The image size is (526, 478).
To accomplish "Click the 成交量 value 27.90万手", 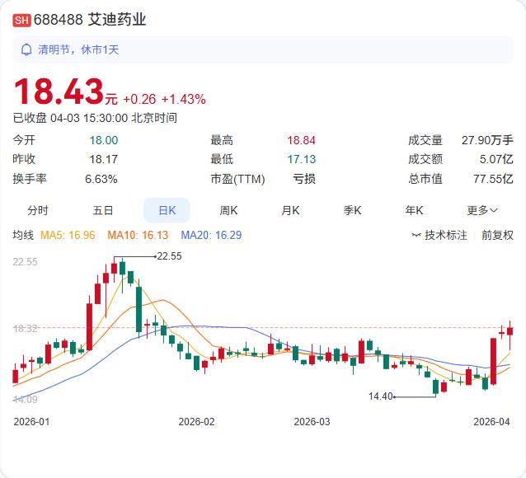I will tap(487, 140).
